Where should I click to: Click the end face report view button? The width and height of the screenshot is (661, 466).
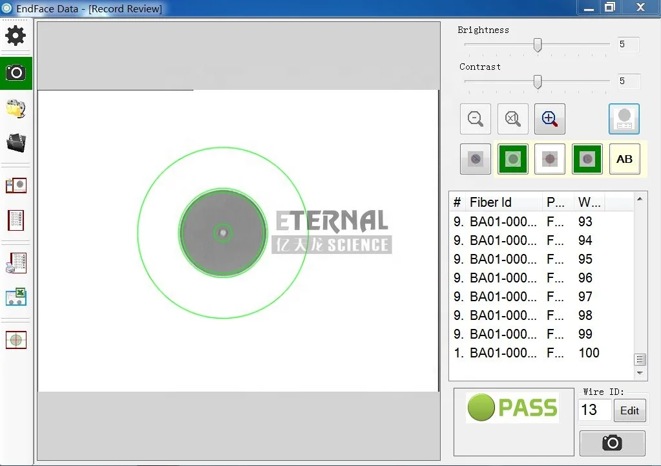[x=624, y=119]
